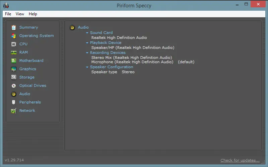Image resolution: width=268 pixels, height=167 pixels.
Task: Click the Check for updates link
Action: [240, 160]
